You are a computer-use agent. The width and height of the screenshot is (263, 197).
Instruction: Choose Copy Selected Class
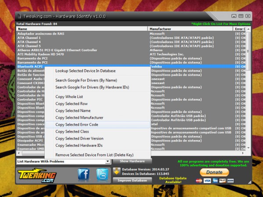coord(97,131)
